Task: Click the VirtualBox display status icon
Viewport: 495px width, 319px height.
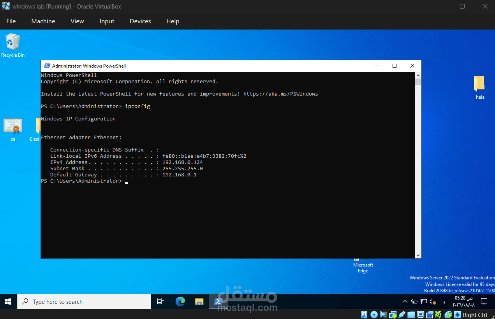Action: coord(420,315)
